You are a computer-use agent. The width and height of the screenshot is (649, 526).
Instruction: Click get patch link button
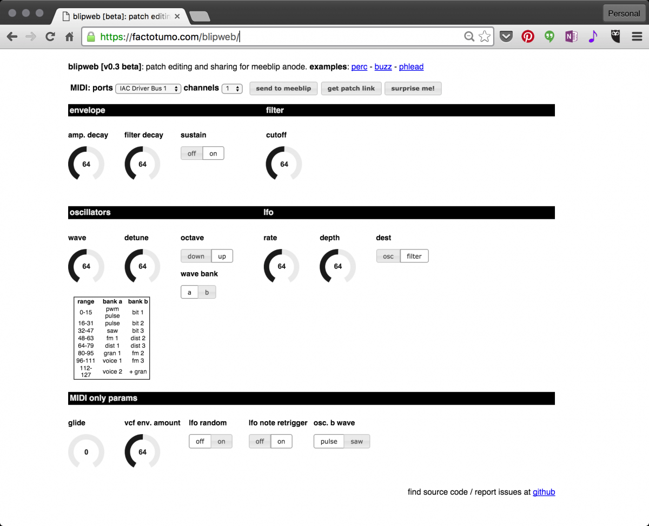351,89
